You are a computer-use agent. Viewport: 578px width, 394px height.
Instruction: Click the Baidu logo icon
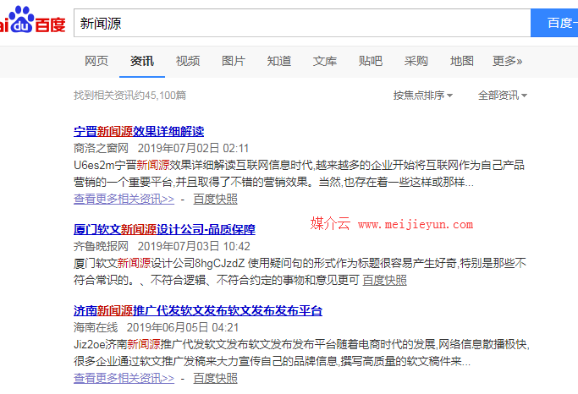(x=30, y=23)
